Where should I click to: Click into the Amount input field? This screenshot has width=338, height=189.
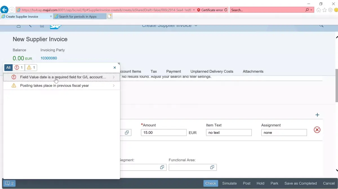point(164,133)
